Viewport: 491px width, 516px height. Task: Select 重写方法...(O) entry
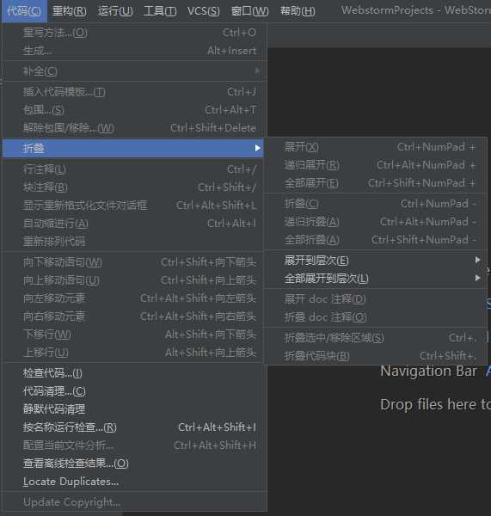[x=133, y=33]
